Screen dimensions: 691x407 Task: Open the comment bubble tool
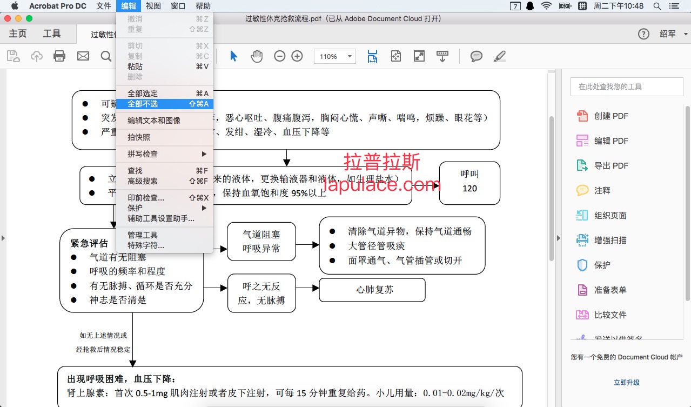point(476,56)
